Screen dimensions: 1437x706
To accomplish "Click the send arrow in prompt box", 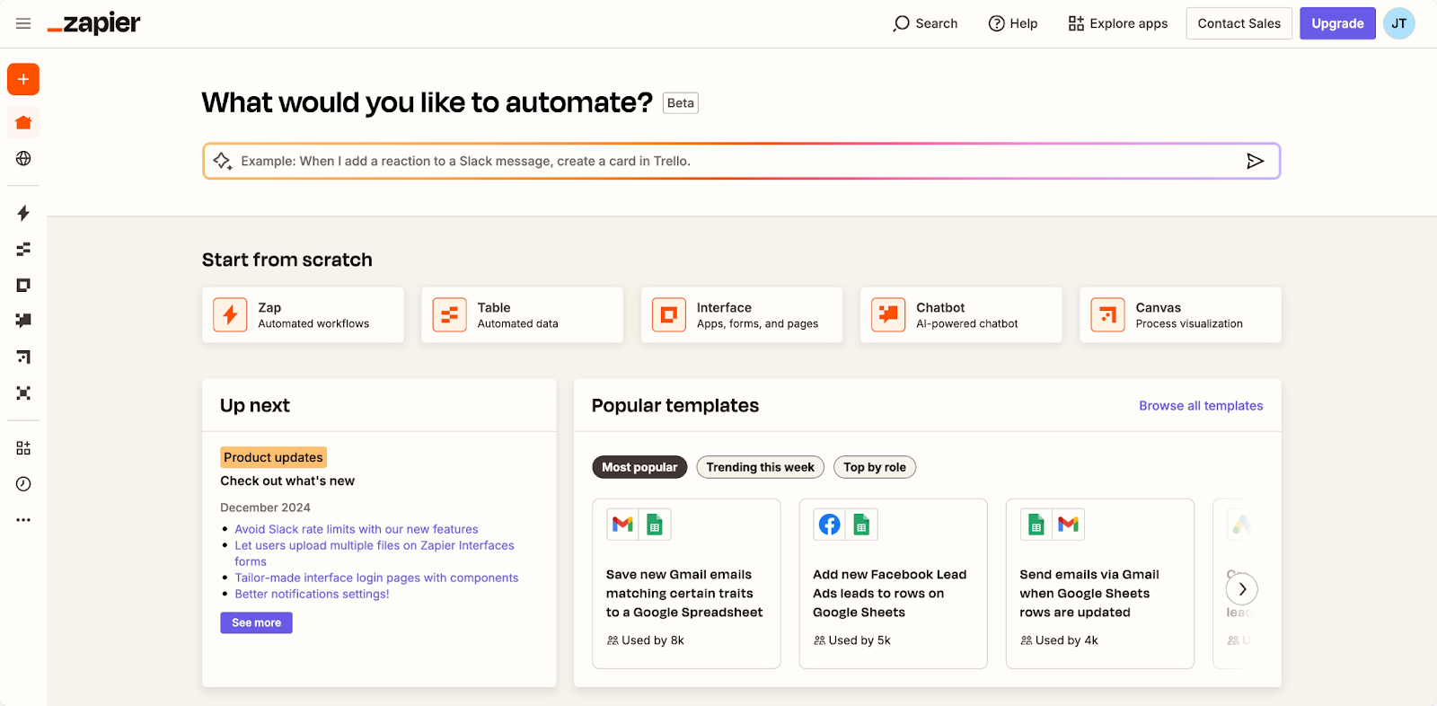I will pos(1255,161).
